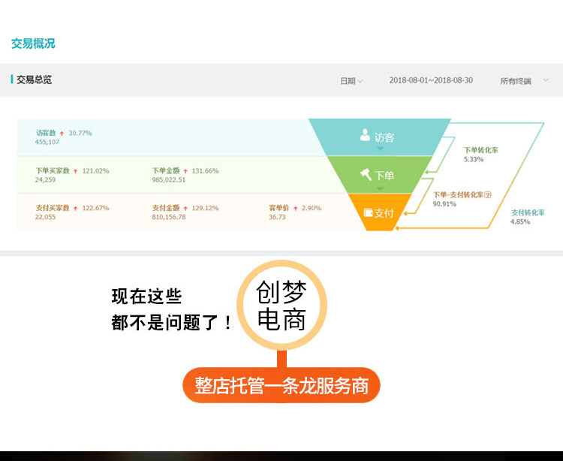
Task: Click the green 下单 funnel segment label
Action: [x=384, y=175]
